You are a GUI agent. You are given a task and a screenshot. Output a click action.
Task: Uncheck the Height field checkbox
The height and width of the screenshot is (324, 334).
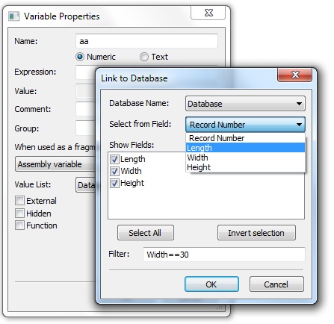pyautogui.click(x=114, y=183)
